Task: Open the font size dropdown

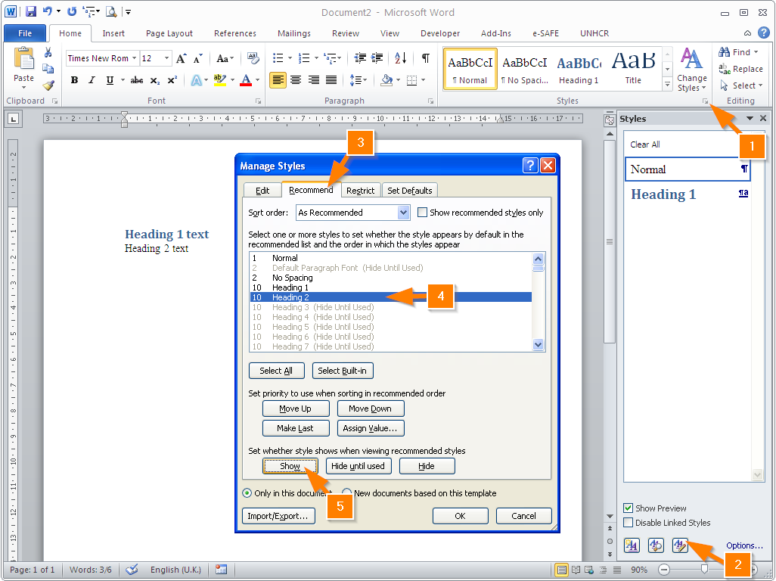Action: tap(168, 57)
